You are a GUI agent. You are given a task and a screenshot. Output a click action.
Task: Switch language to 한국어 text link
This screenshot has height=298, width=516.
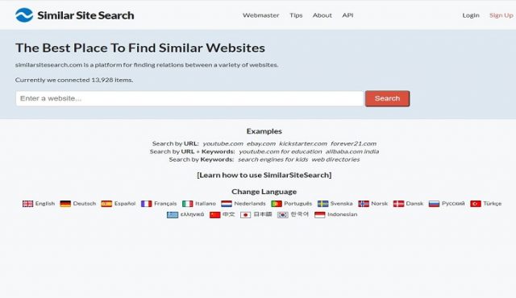pyautogui.click(x=299, y=214)
